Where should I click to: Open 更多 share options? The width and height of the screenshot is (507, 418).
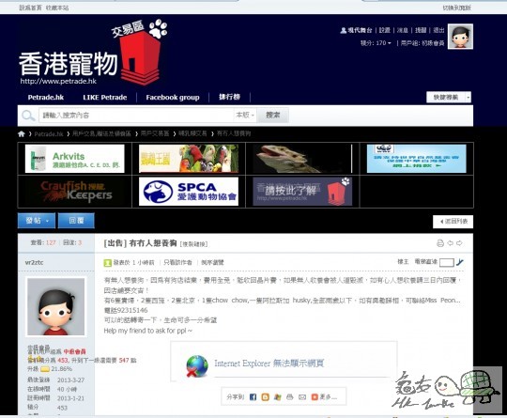click(x=324, y=397)
